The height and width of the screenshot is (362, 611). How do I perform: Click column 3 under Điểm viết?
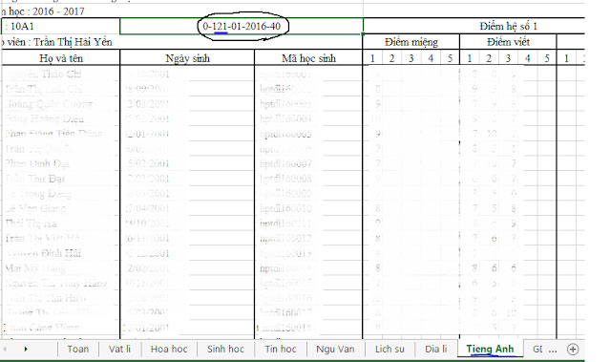pyautogui.click(x=508, y=58)
